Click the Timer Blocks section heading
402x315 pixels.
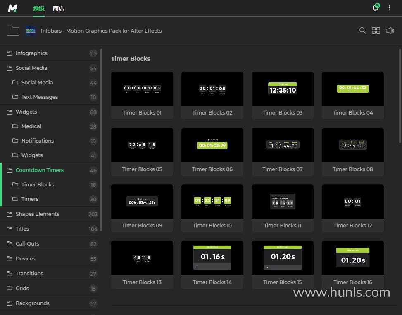click(x=131, y=59)
